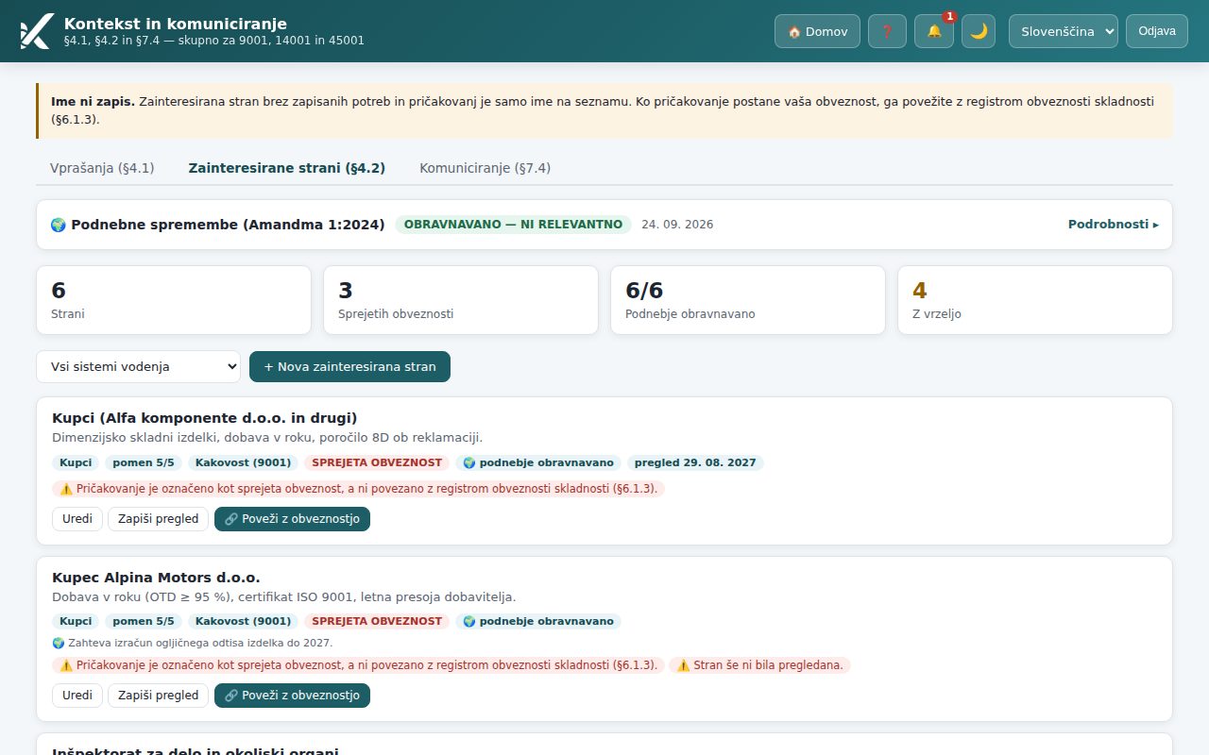Screen dimensions: 1209x755
Task: Go to Domov home button
Action: [817, 31]
